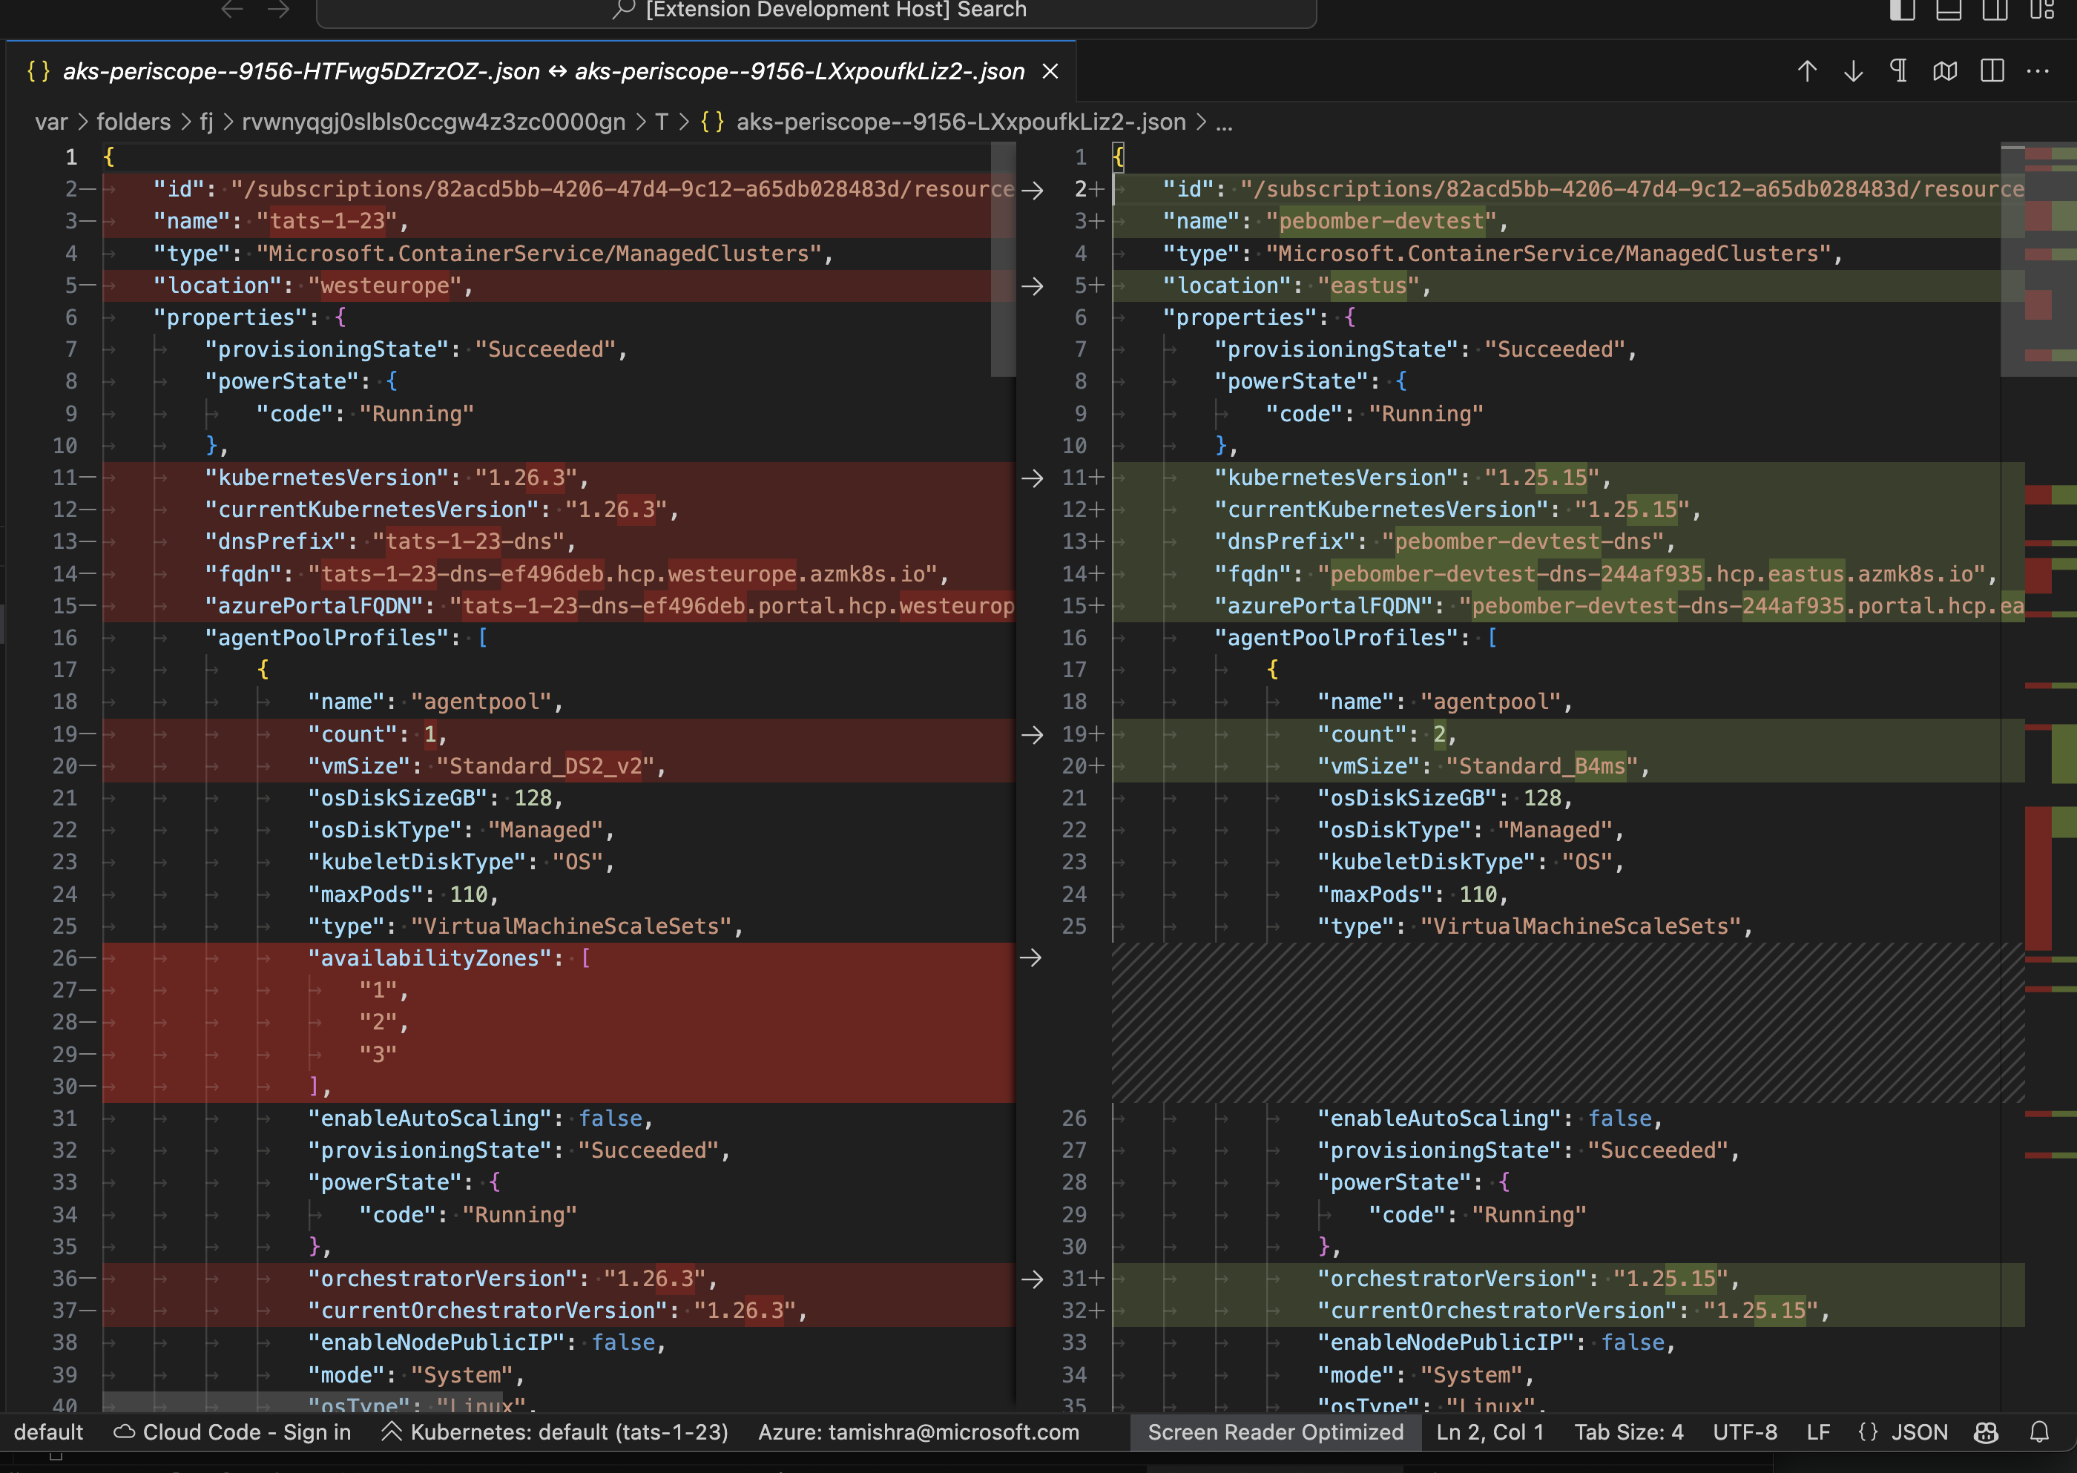Toggle the primary side bar layout icon
Viewport: 2077px width, 1473px height.
(x=1902, y=10)
